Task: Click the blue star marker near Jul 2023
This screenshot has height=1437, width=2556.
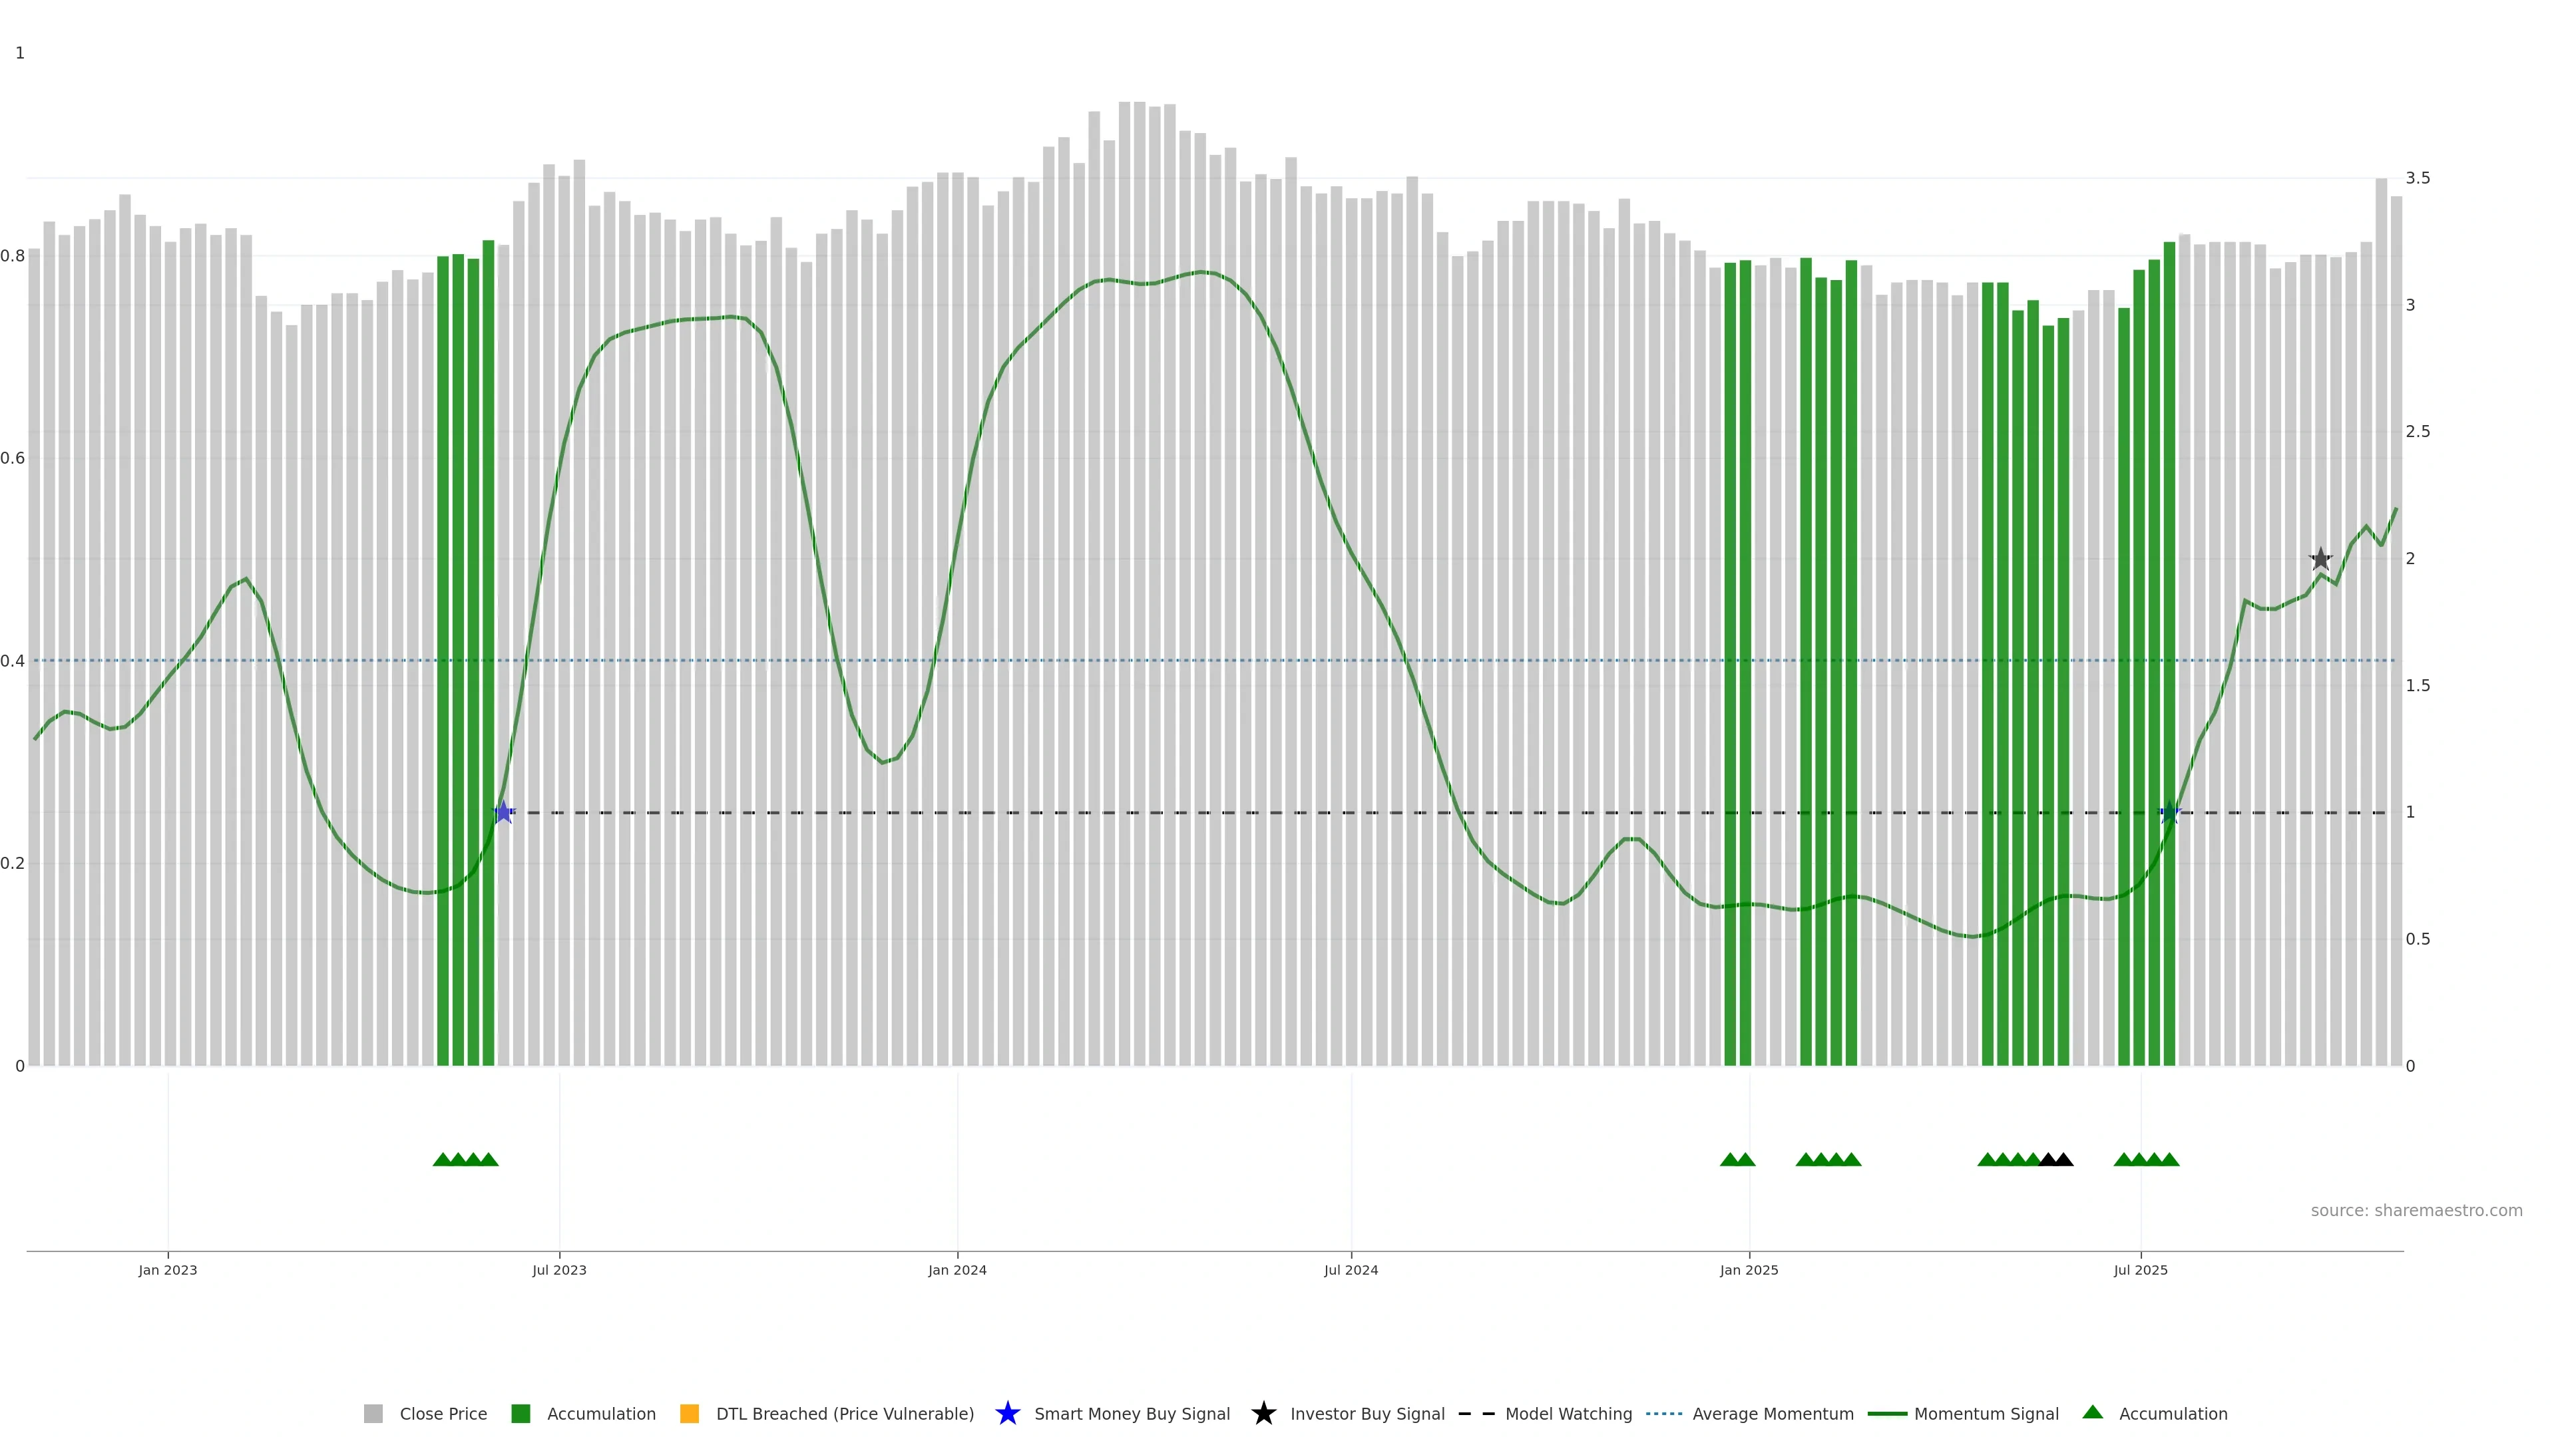Action: (503, 812)
